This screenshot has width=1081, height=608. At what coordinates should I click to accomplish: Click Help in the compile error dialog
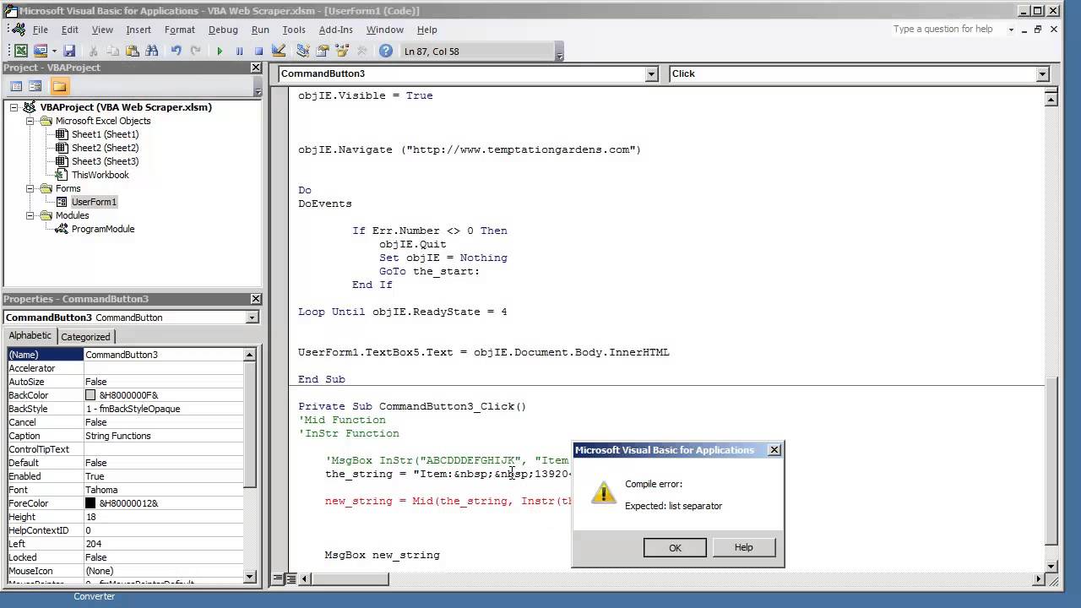point(743,547)
